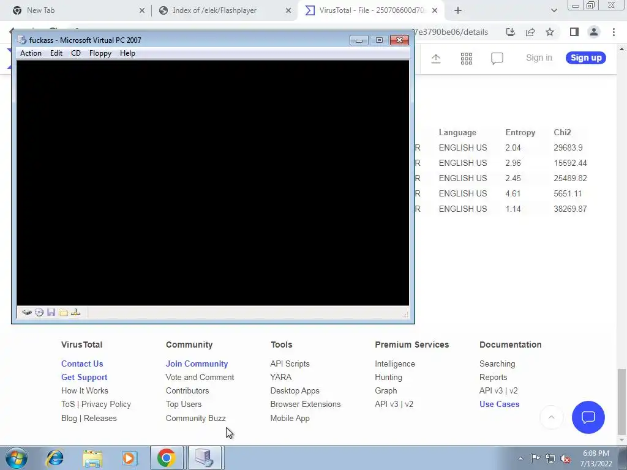627x470 pixels.
Task: Click the Entropy column header
Action: point(520,133)
